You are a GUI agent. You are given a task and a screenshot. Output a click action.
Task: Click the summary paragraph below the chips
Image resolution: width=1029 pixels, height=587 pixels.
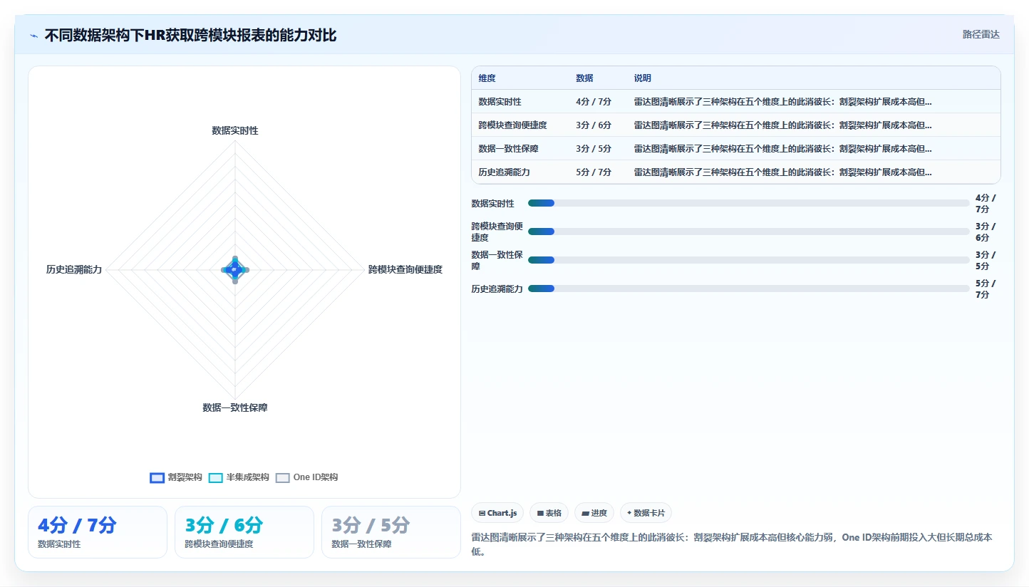(x=732, y=544)
